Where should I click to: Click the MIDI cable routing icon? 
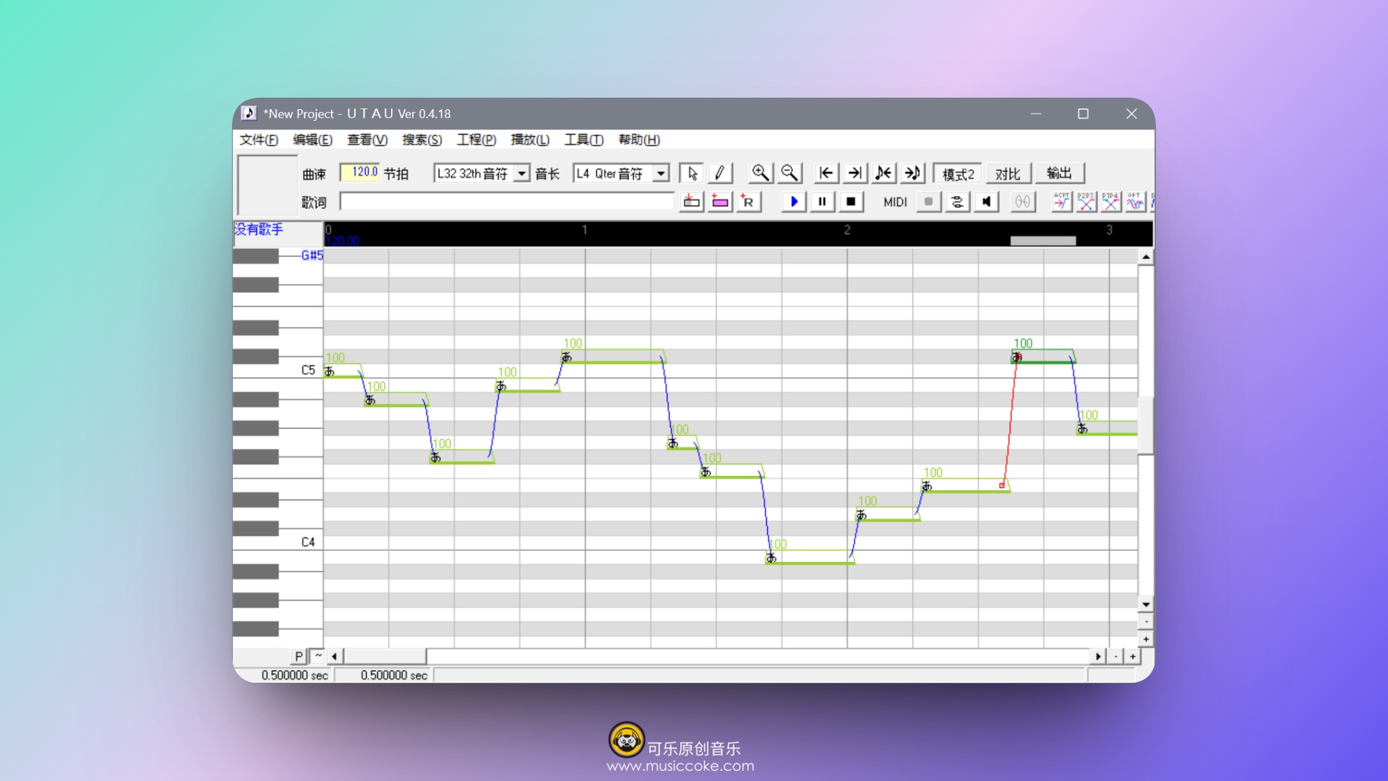[957, 202]
